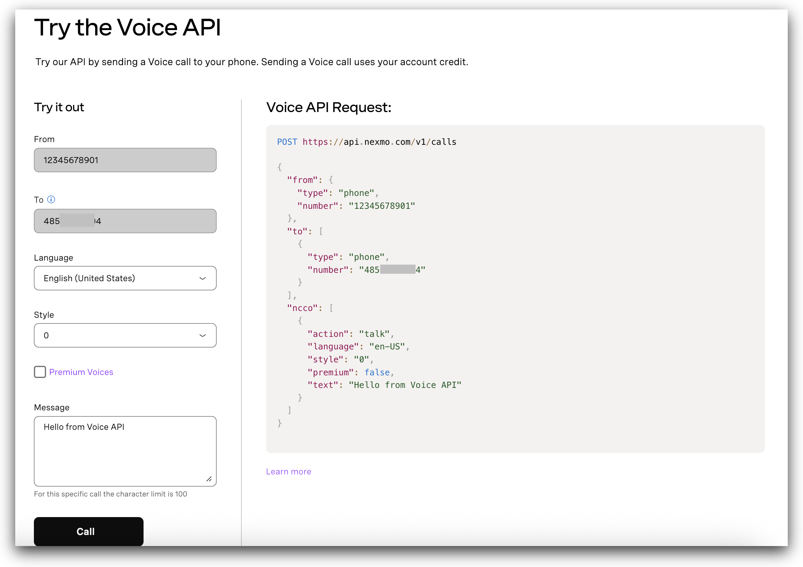The height and width of the screenshot is (567, 803).
Task: Click inside the Message text area
Action: click(125, 450)
